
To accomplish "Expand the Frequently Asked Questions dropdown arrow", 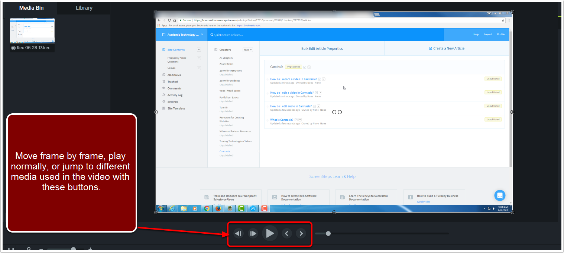I will [x=199, y=58].
